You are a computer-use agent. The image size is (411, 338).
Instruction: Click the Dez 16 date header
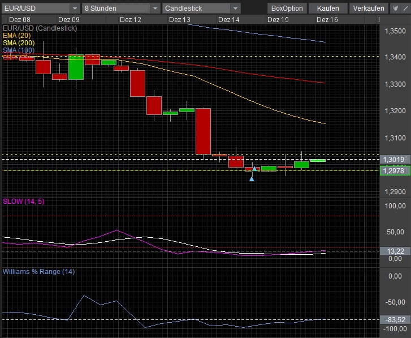click(x=327, y=20)
